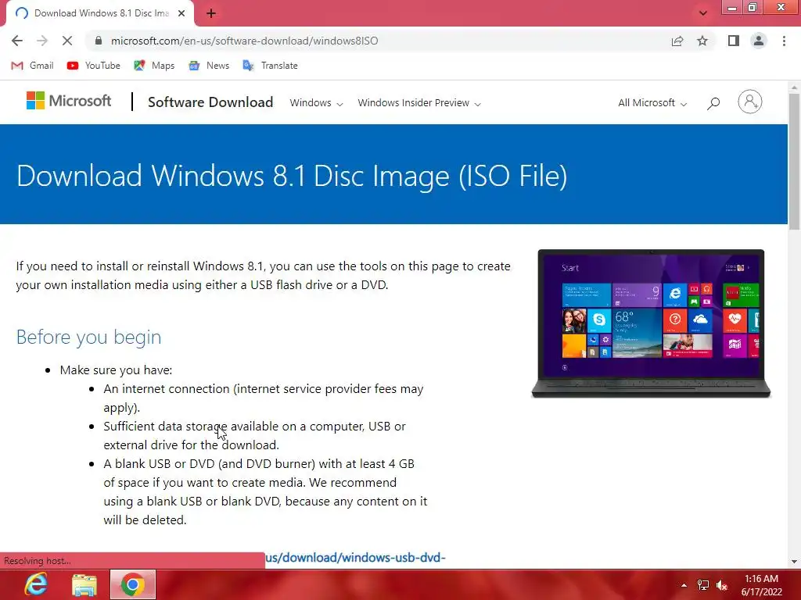The image size is (801, 600).
Task: Open the YouTube bookmark
Action: pos(94,66)
